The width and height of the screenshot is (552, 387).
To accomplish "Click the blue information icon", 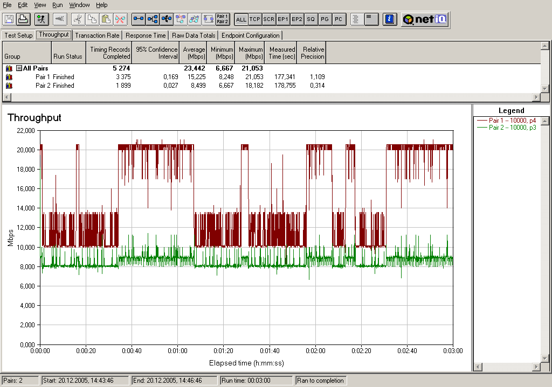I will click(389, 19).
